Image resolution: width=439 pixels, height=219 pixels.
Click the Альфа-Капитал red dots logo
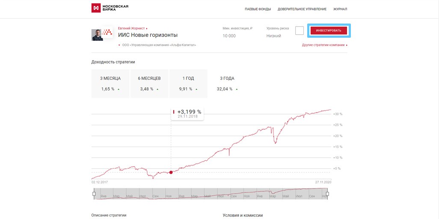[107, 32]
